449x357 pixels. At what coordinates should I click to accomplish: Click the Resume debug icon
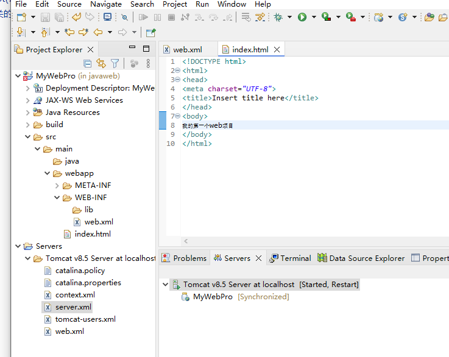[143, 17]
